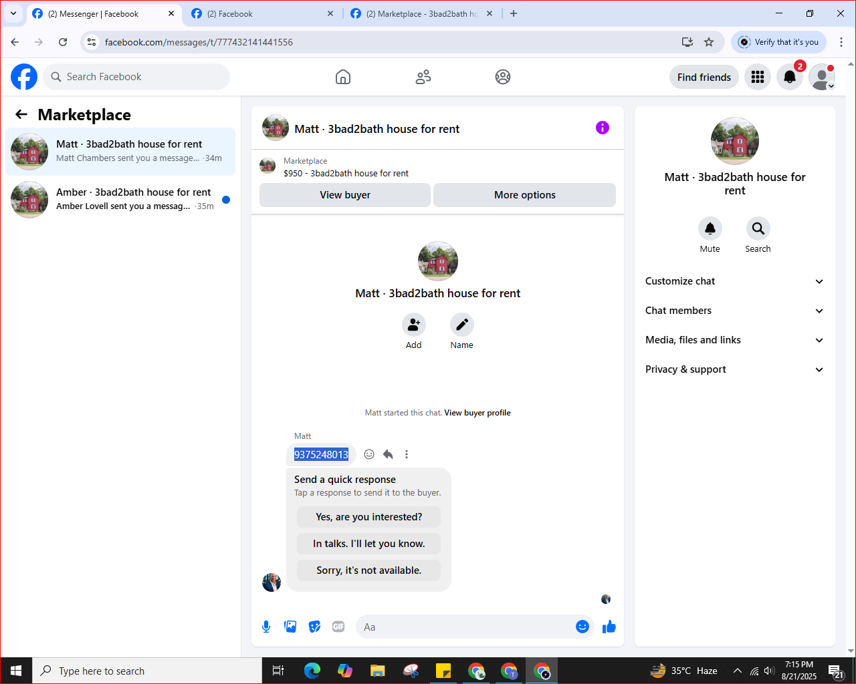856x684 pixels.
Task: Click Verify that it's you button
Action: pos(779,42)
